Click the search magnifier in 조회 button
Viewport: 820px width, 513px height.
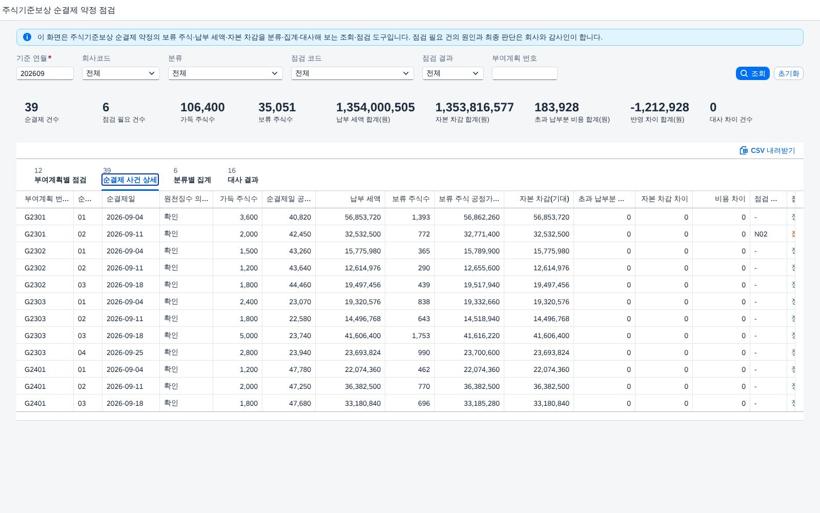[744, 73]
